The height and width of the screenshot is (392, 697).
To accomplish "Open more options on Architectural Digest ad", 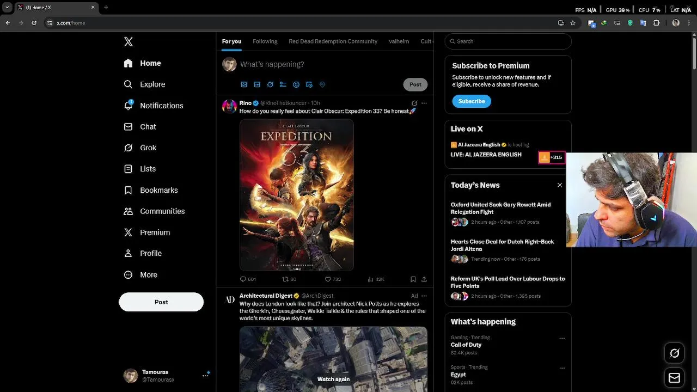I will click(424, 296).
